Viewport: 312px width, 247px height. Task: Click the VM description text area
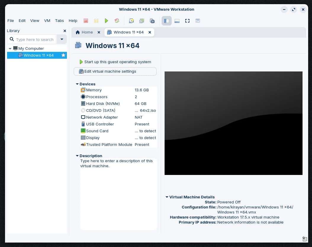coord(119,194)
